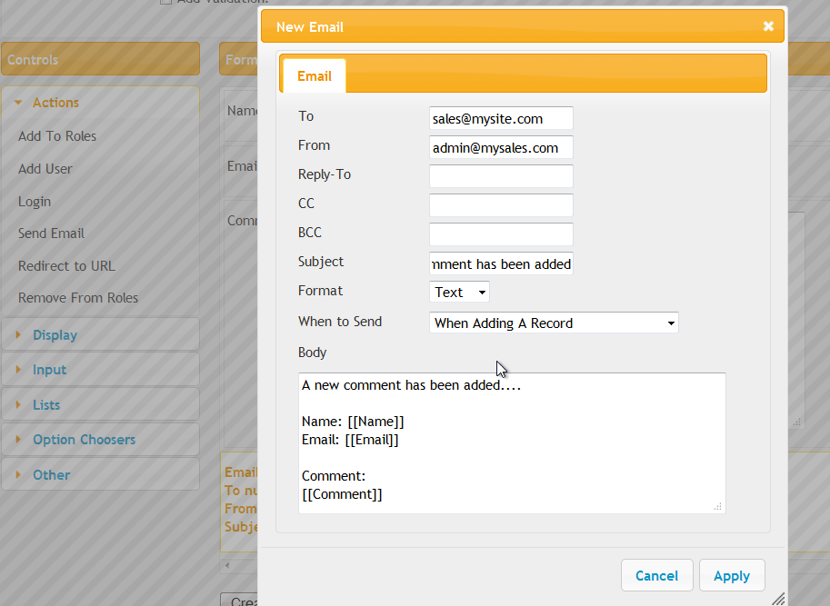
Task: Click the Body textarea resize grip
Action: (x=718, y=507)
